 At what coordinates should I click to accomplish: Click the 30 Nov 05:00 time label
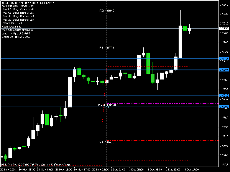pyautogui.click(x=27, y=169)
